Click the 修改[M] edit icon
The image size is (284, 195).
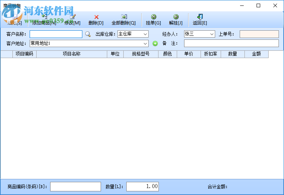point(72,17)
